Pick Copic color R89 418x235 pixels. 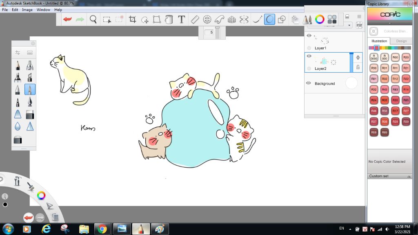(x=385, y=132)
